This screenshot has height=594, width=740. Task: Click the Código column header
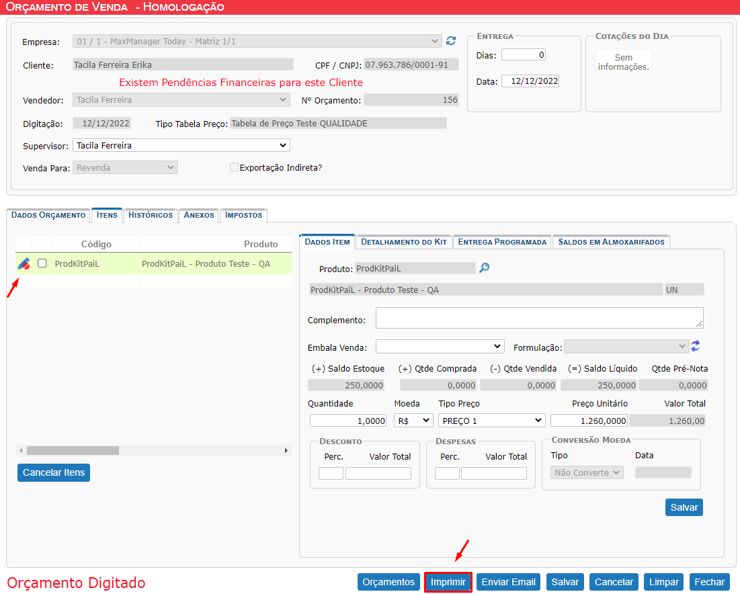(96, 244)
